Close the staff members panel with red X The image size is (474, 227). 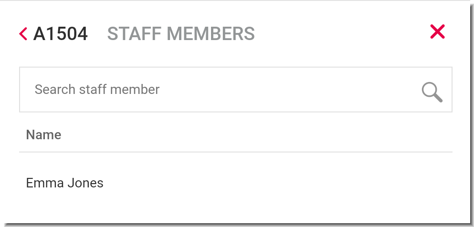[x=437, y=31]
